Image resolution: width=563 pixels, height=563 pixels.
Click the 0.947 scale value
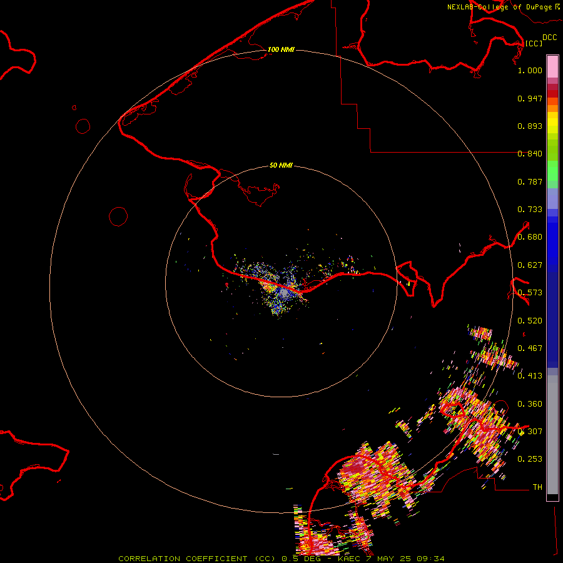tap(530, 98)
